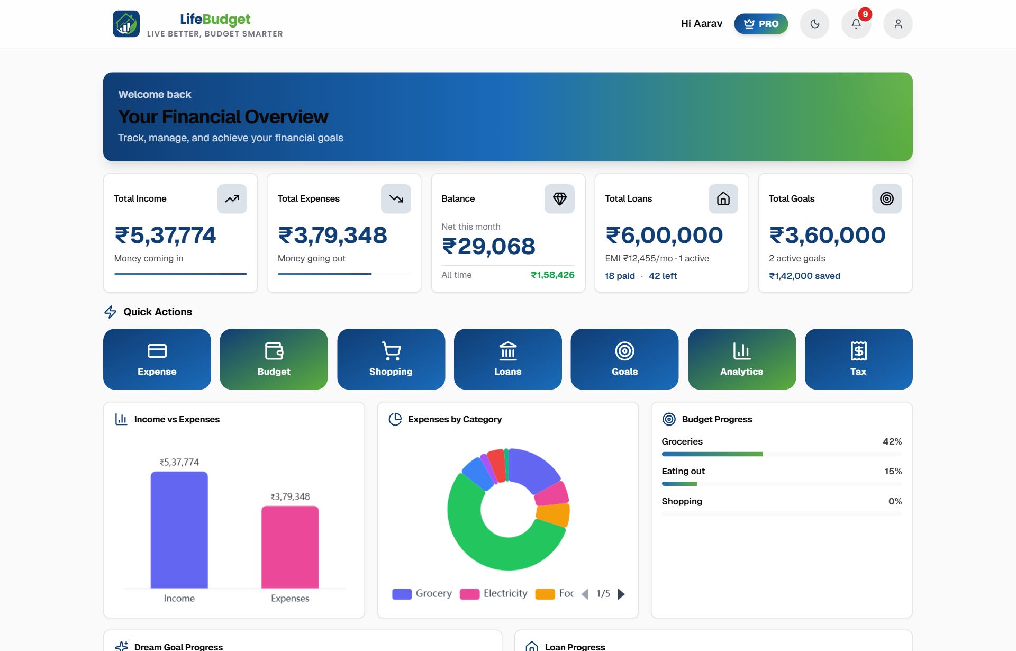Viewport: 1016px width, 651px height.
Task: Open the Budget quick action
Action: [x=274, y=359]
